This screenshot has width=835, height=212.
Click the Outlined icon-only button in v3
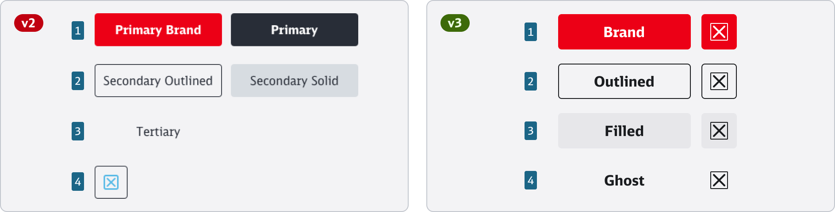pos(719,81)
